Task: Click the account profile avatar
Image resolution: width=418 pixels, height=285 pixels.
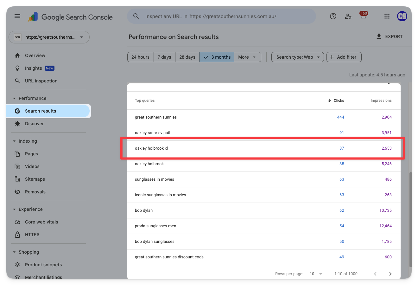Action: (402, 16)
